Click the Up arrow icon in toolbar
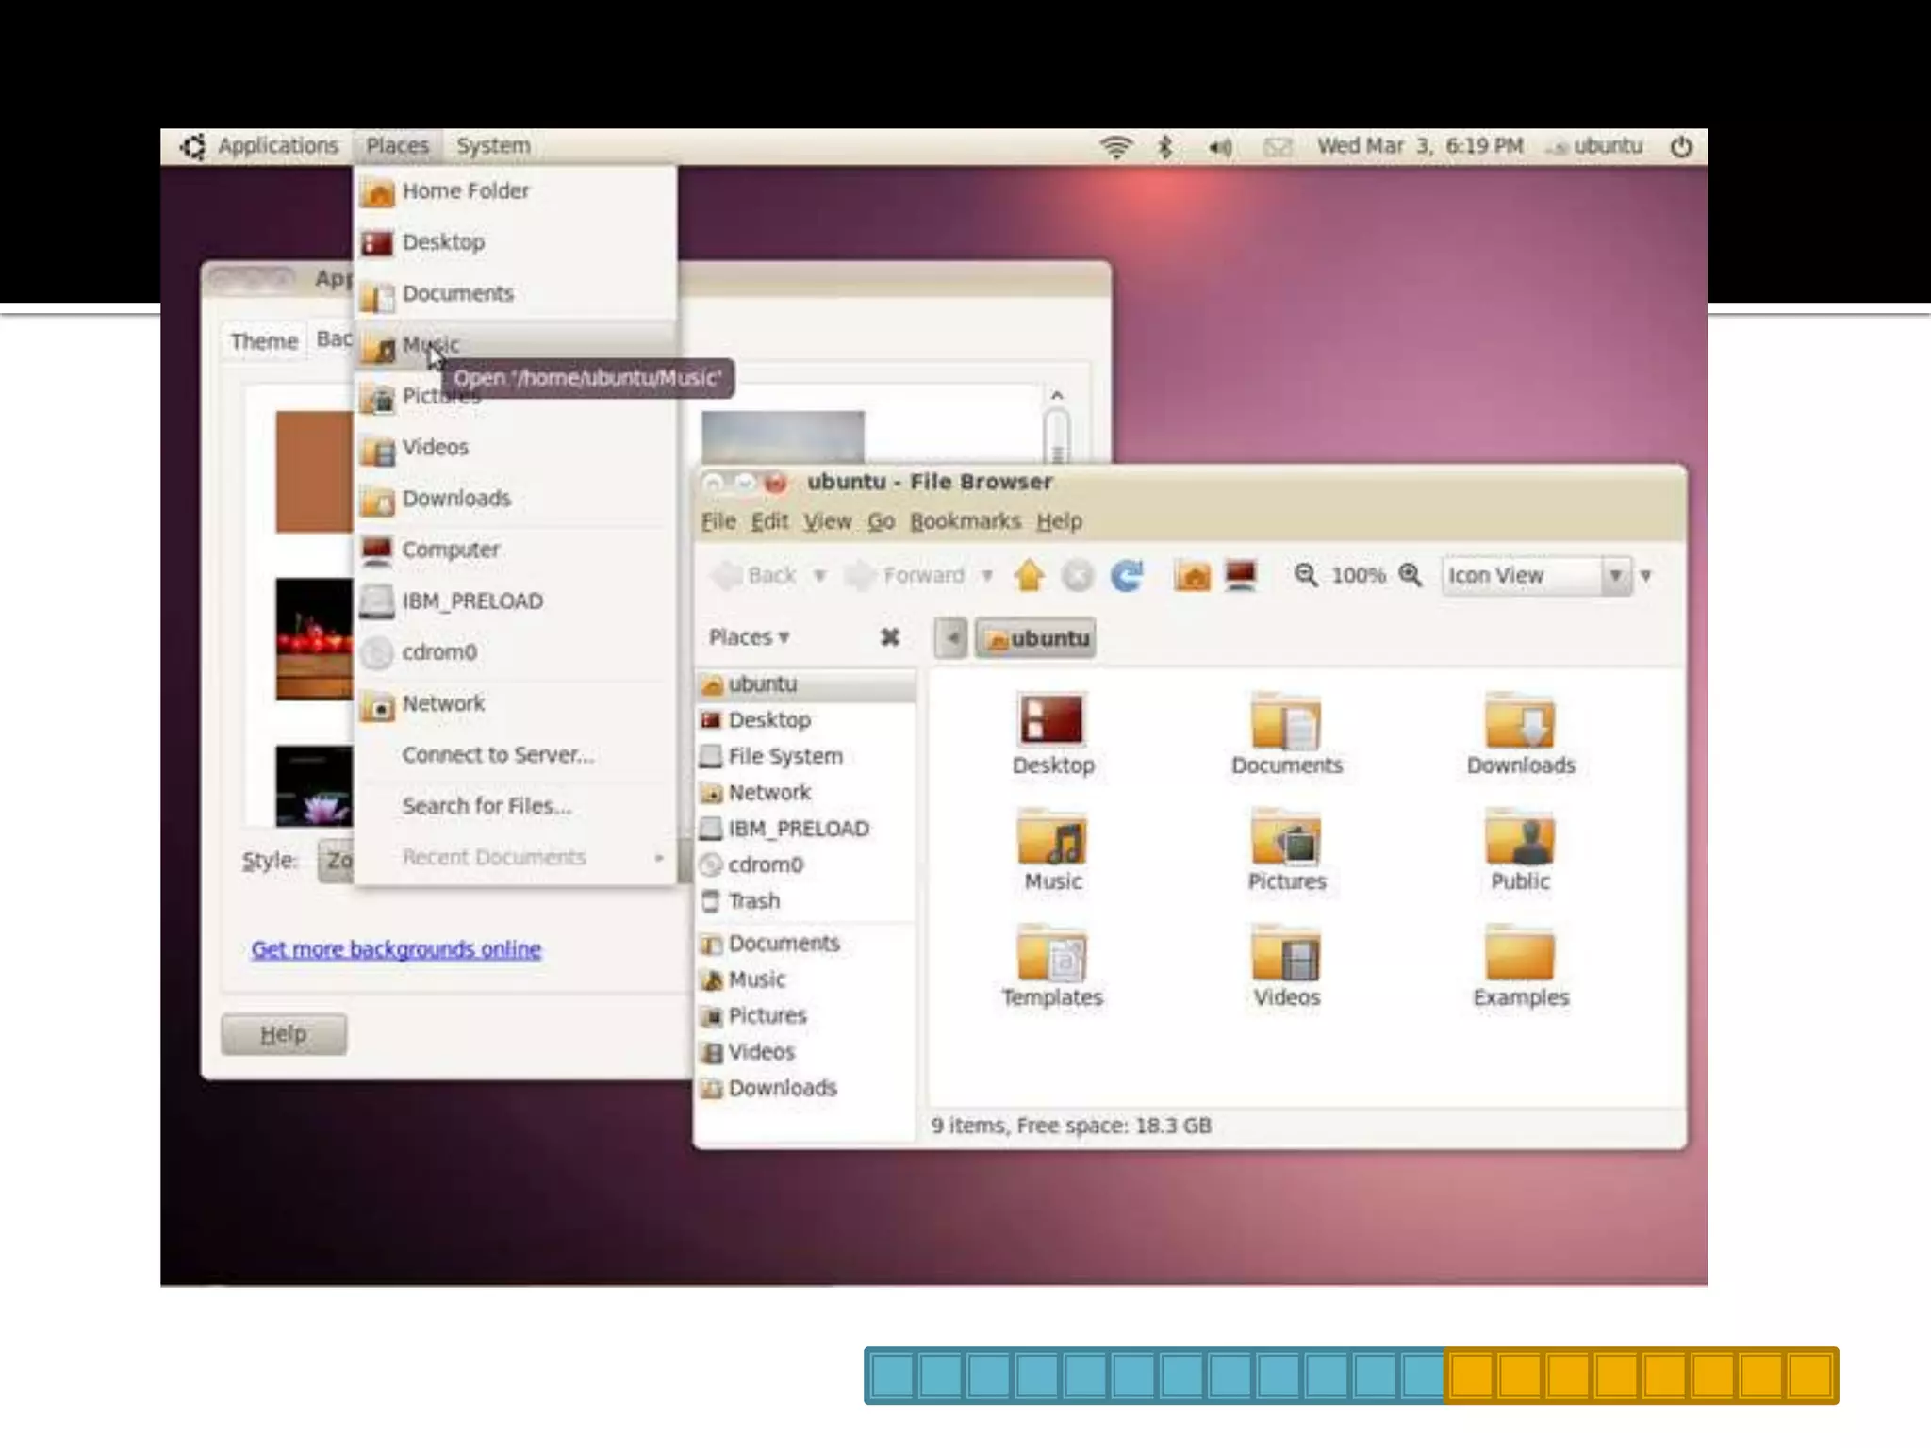Viewport: 1931px width, 1448px height. 1030,575
